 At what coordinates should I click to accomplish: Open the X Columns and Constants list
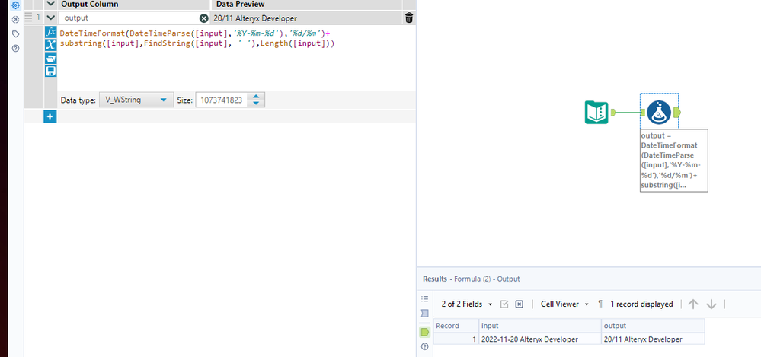(50, 45)
